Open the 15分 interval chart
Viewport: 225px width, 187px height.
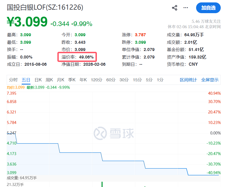click(137, 80)
